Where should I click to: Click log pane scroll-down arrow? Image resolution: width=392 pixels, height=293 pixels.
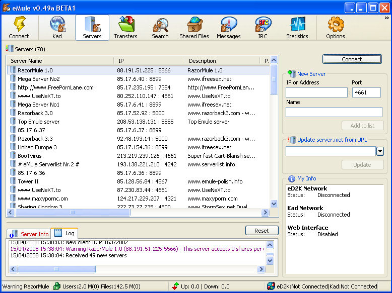click(x=270, y=261)
